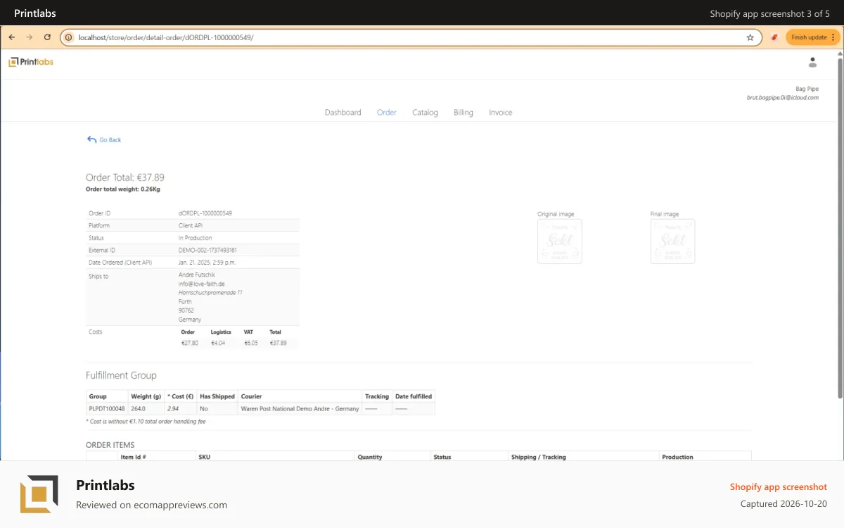Screen dimensions: 844x528
Task: Click the Waren Post National Demo courier cell
Action: 300,408
